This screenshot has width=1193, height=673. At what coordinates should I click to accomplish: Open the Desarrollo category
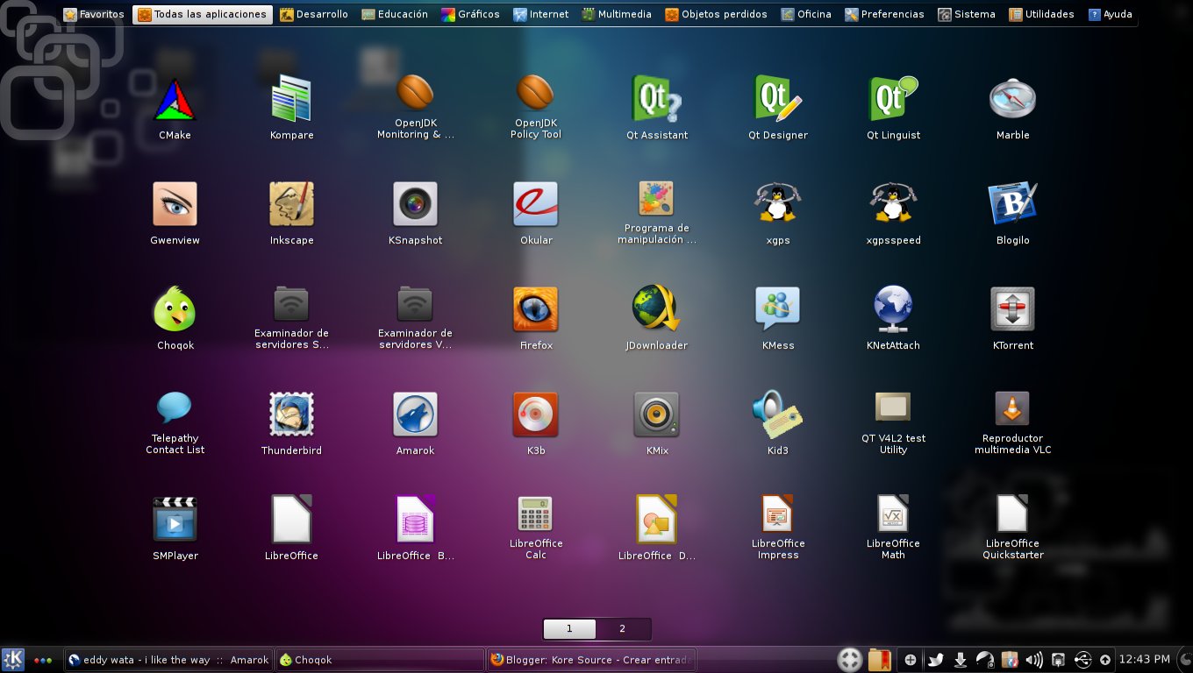pyautogui.click(x=314, y=14)
